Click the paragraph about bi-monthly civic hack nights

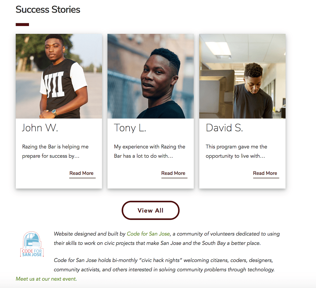164,265
